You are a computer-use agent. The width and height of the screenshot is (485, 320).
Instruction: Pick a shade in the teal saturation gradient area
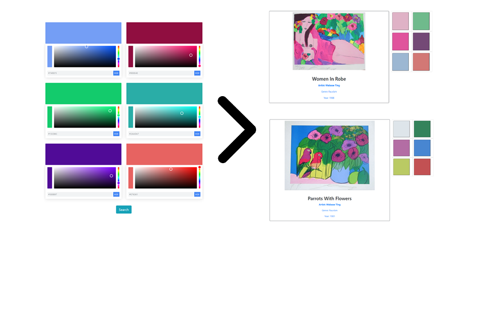pyautogui.click(x=166, y=117)
